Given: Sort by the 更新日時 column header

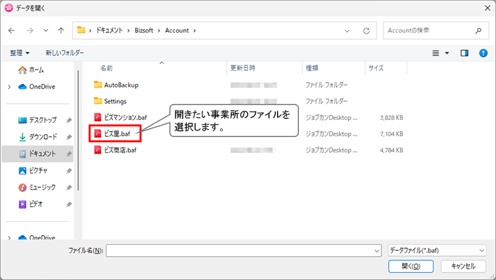Looking at the screenshot, I should click(243, 68).
